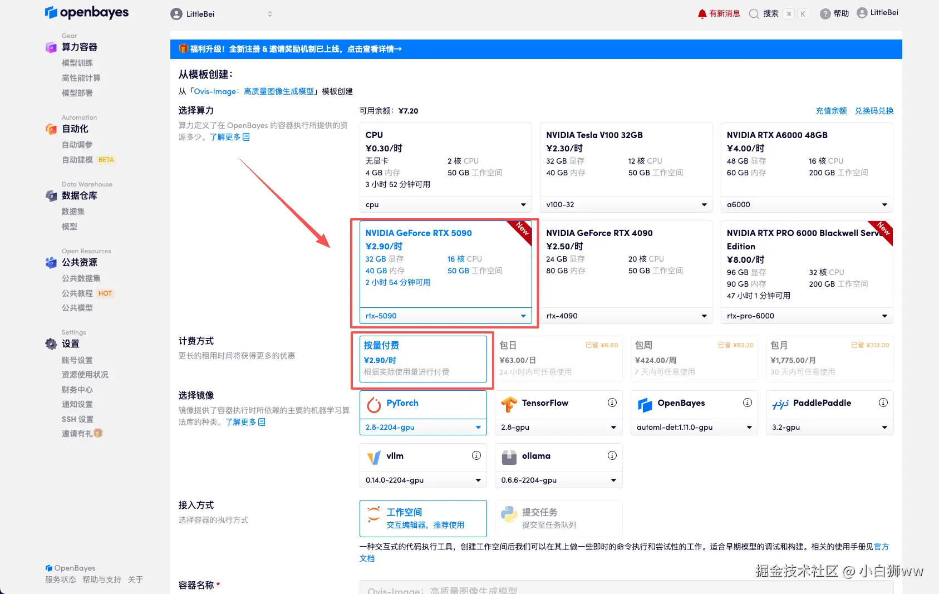The height and width of the screenshot is (594, 939).
Task: Choose 包月 monthly billing plan
Action: point(830,359)
